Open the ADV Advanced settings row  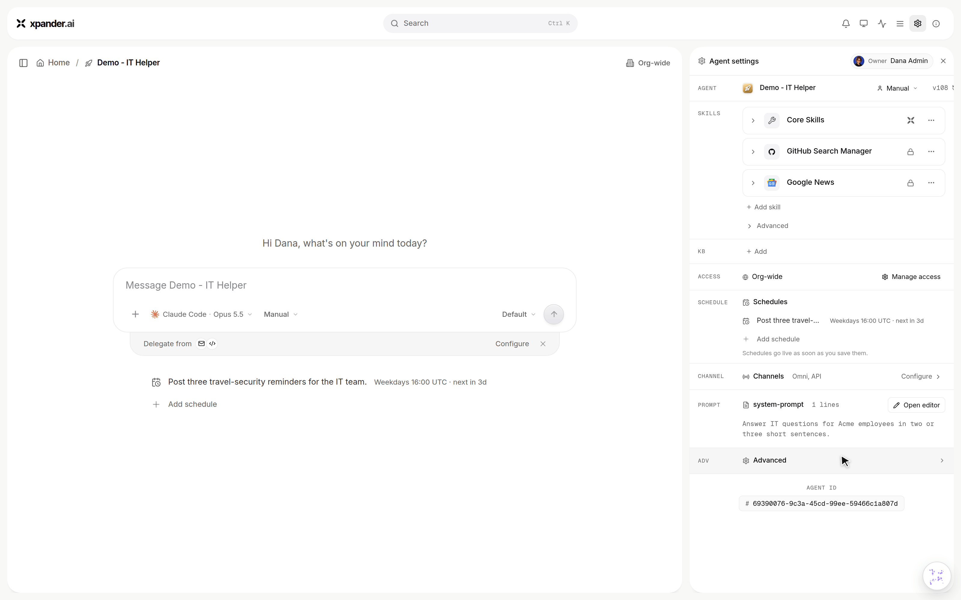[821, 461]
